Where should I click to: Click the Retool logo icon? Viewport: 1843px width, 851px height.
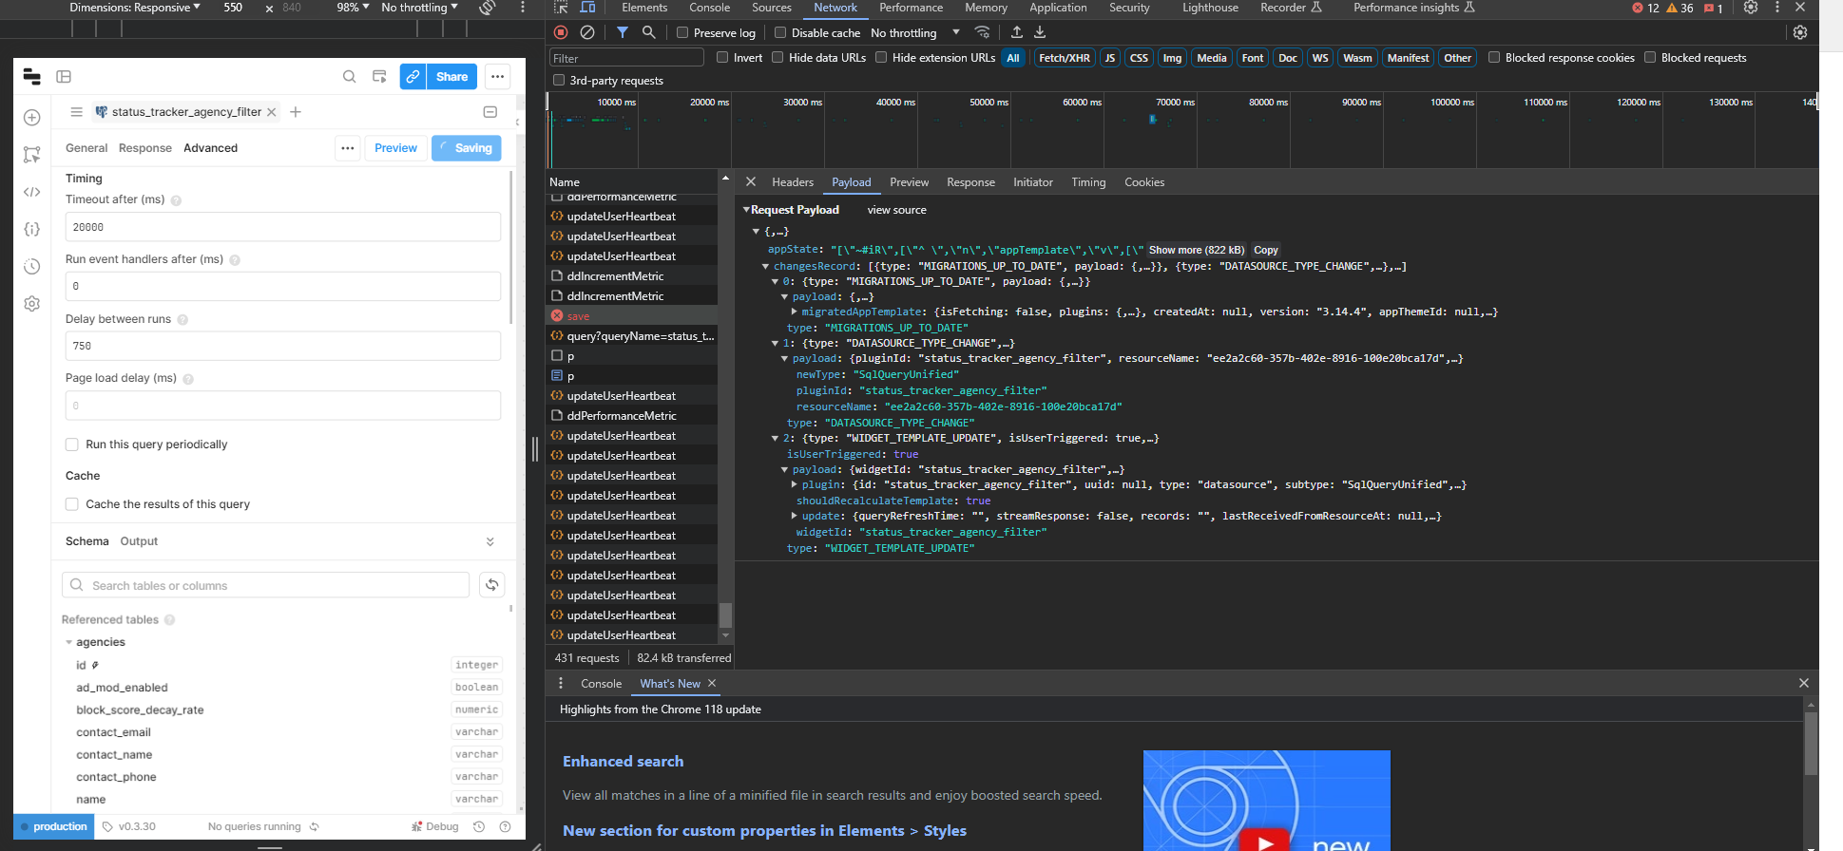click(31, 77)
